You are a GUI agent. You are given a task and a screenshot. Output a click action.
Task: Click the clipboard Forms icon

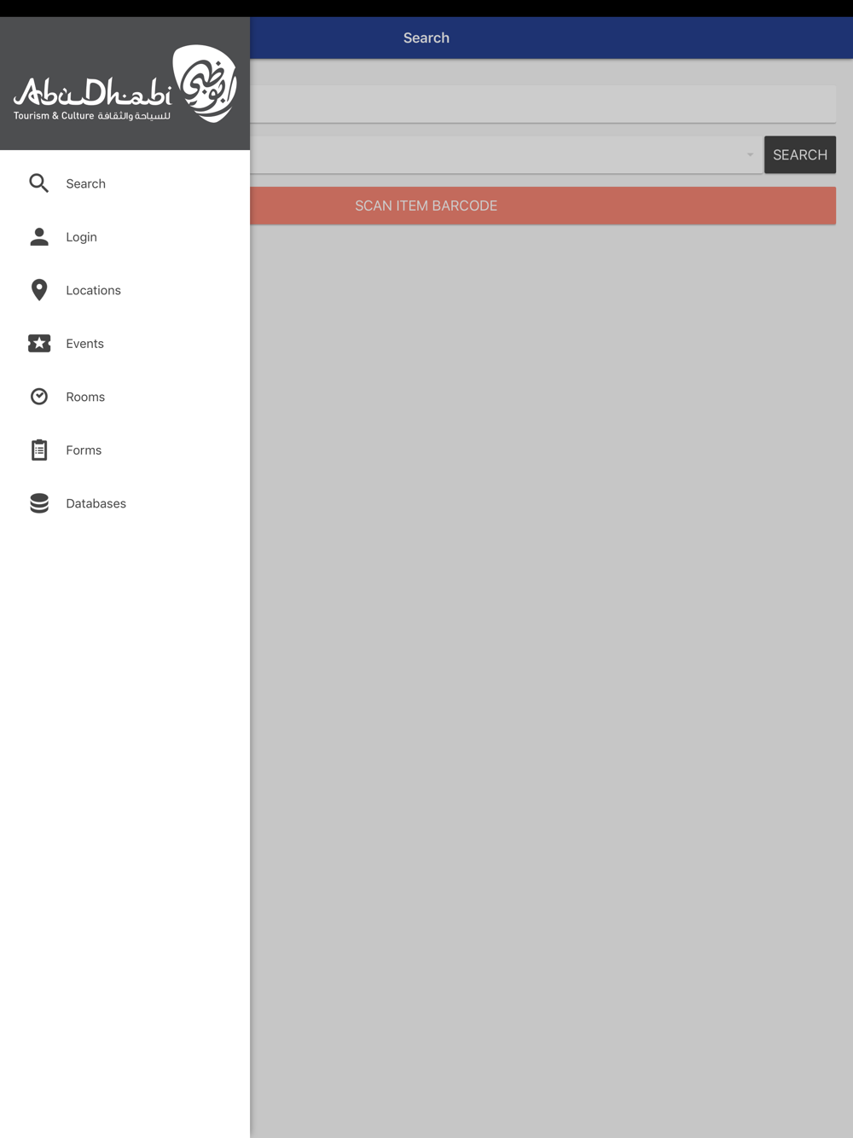coord(39,450)
